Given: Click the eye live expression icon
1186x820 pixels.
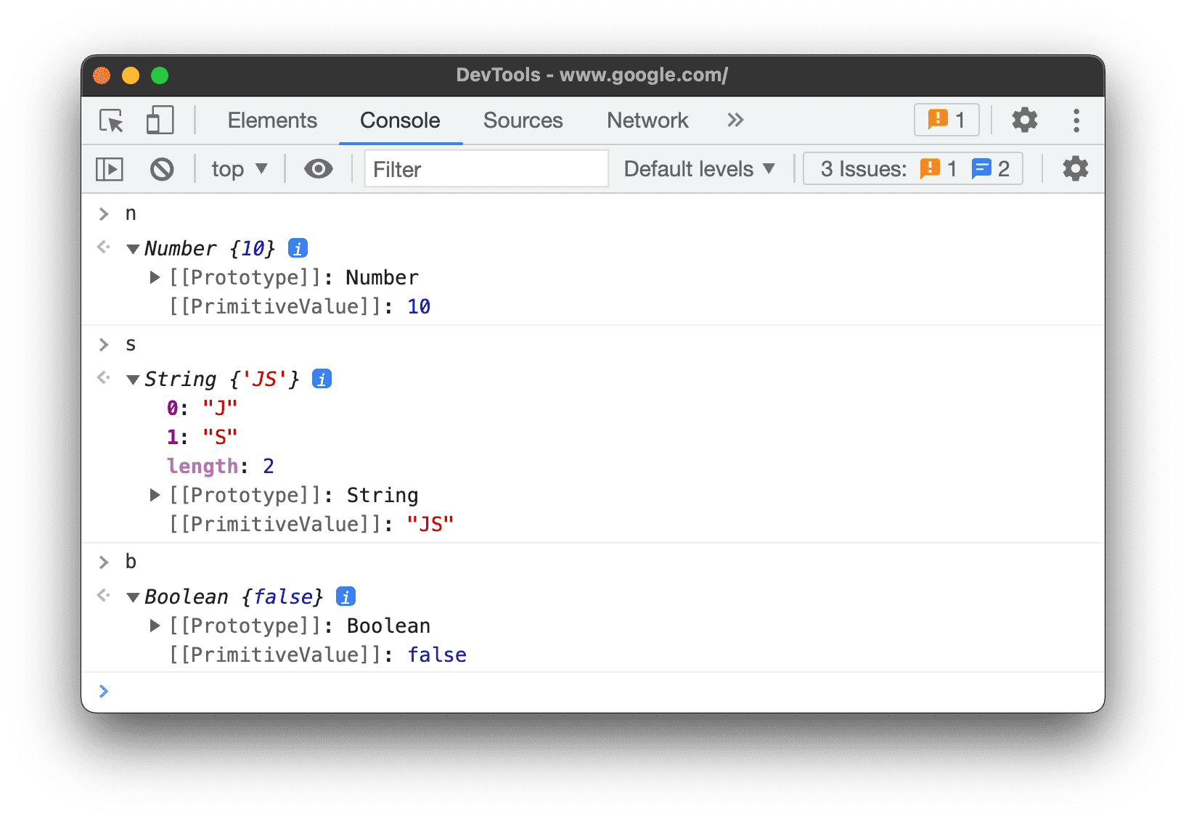Looking at the screenshot, I should click(318, 170).
